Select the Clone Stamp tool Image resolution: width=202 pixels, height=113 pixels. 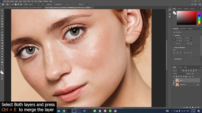[x=2, y=35]
